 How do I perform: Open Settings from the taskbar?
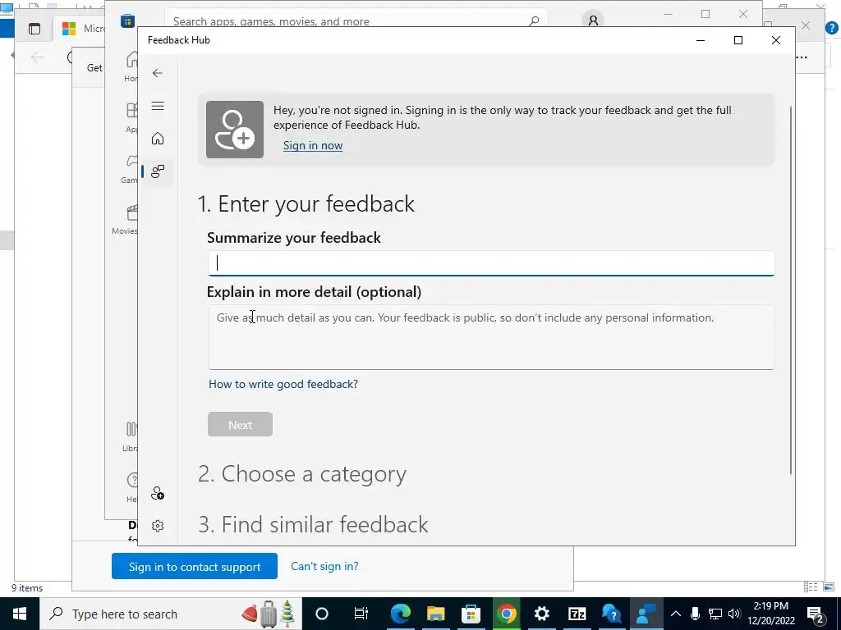(x=542, y=614)
